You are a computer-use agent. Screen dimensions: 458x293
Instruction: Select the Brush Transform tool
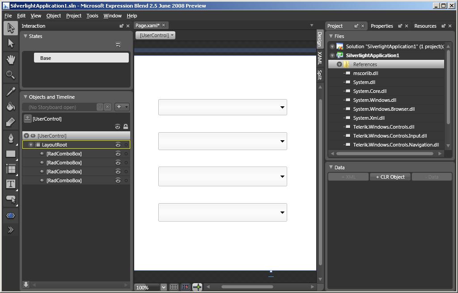click(x=11, y=122)
